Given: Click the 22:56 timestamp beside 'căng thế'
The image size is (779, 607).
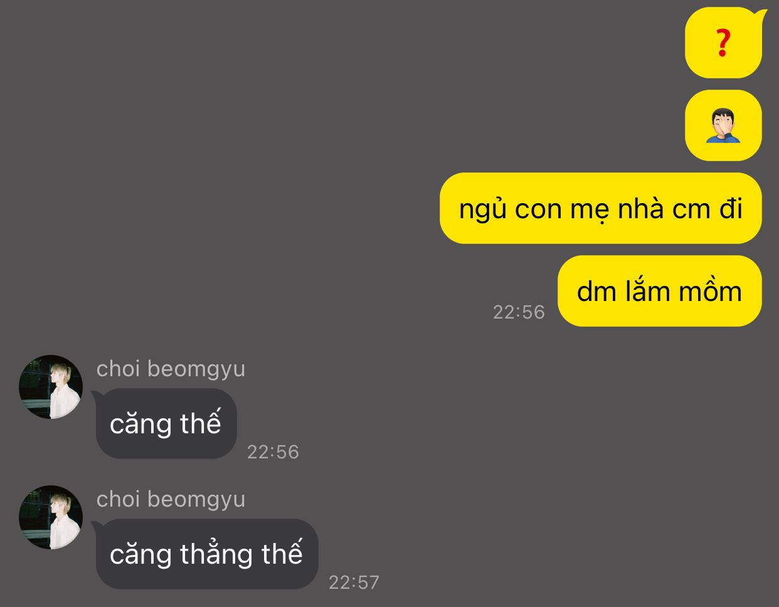Looking at the screenshot, I should (273, 451).
